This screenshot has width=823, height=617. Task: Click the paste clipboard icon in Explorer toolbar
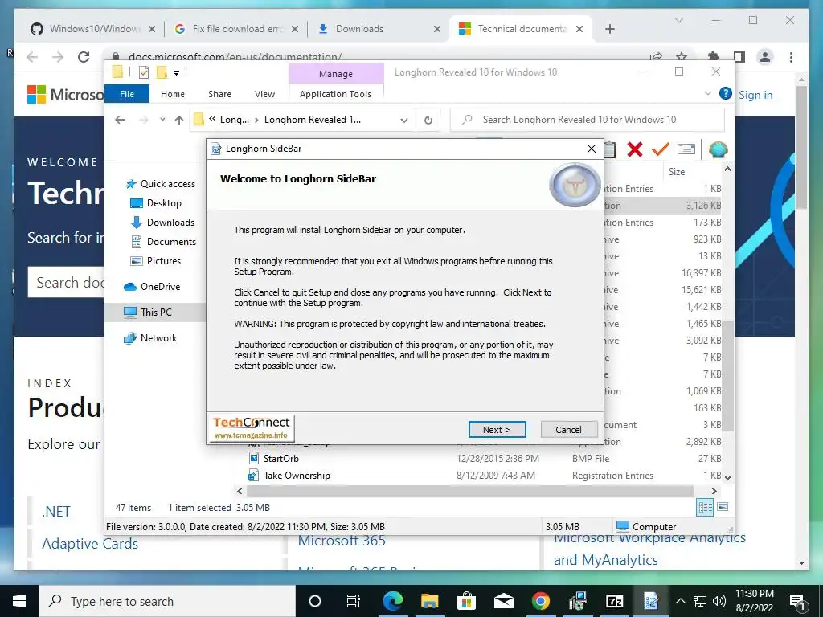coord(609,149)
